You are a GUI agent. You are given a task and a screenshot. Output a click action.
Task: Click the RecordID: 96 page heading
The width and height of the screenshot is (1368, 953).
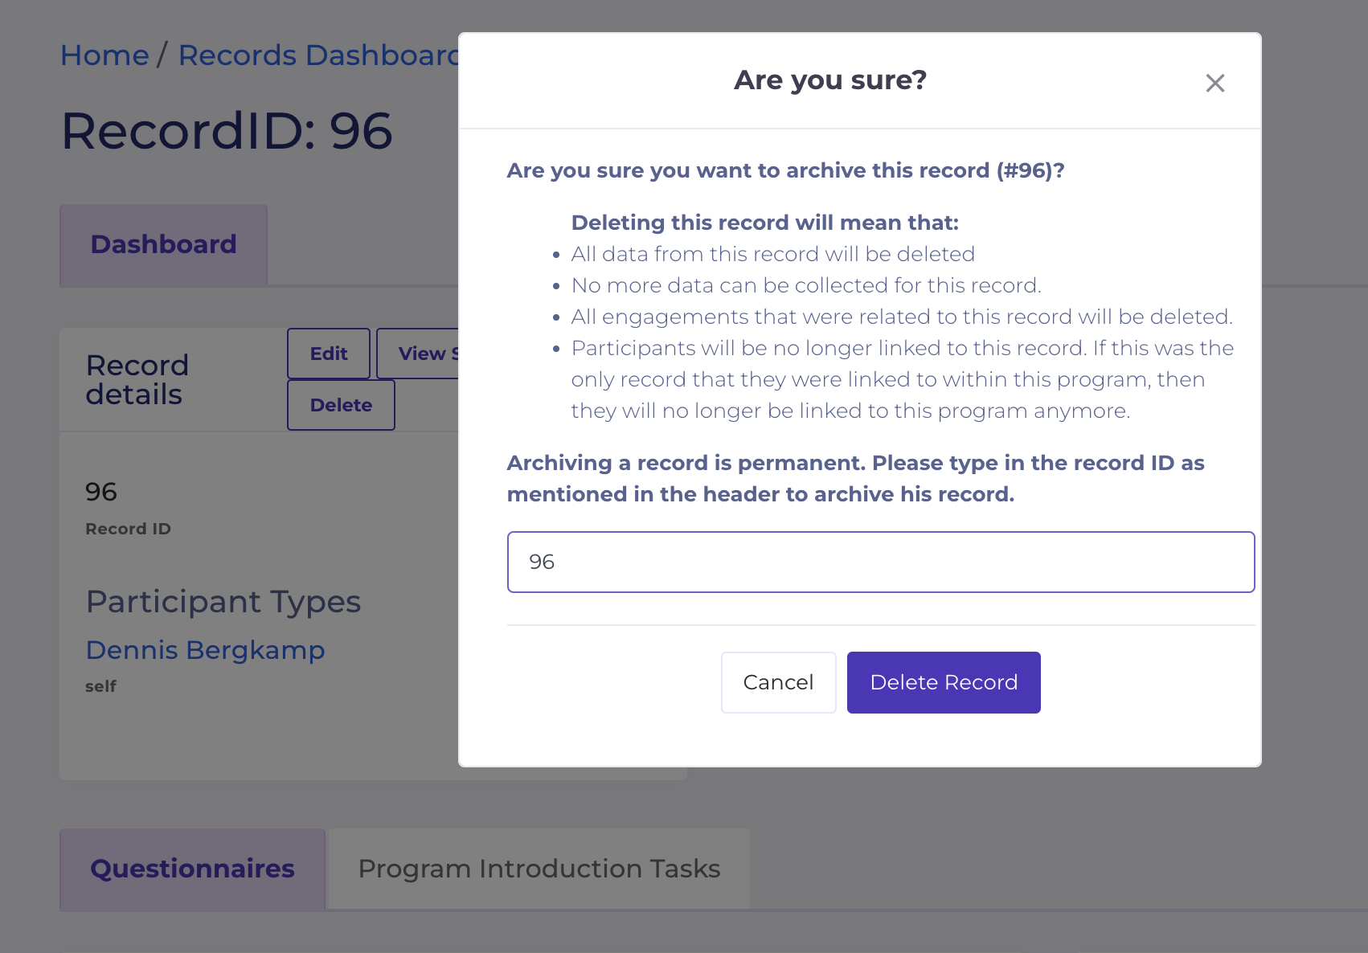[x=226, y=131]
